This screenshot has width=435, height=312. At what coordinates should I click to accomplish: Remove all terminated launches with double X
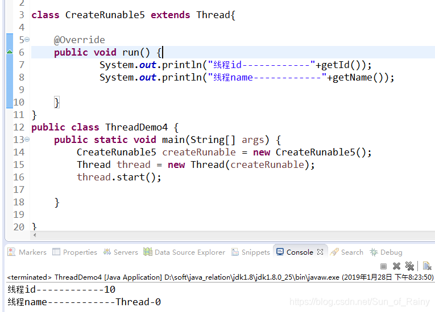(x=409, y=266)
